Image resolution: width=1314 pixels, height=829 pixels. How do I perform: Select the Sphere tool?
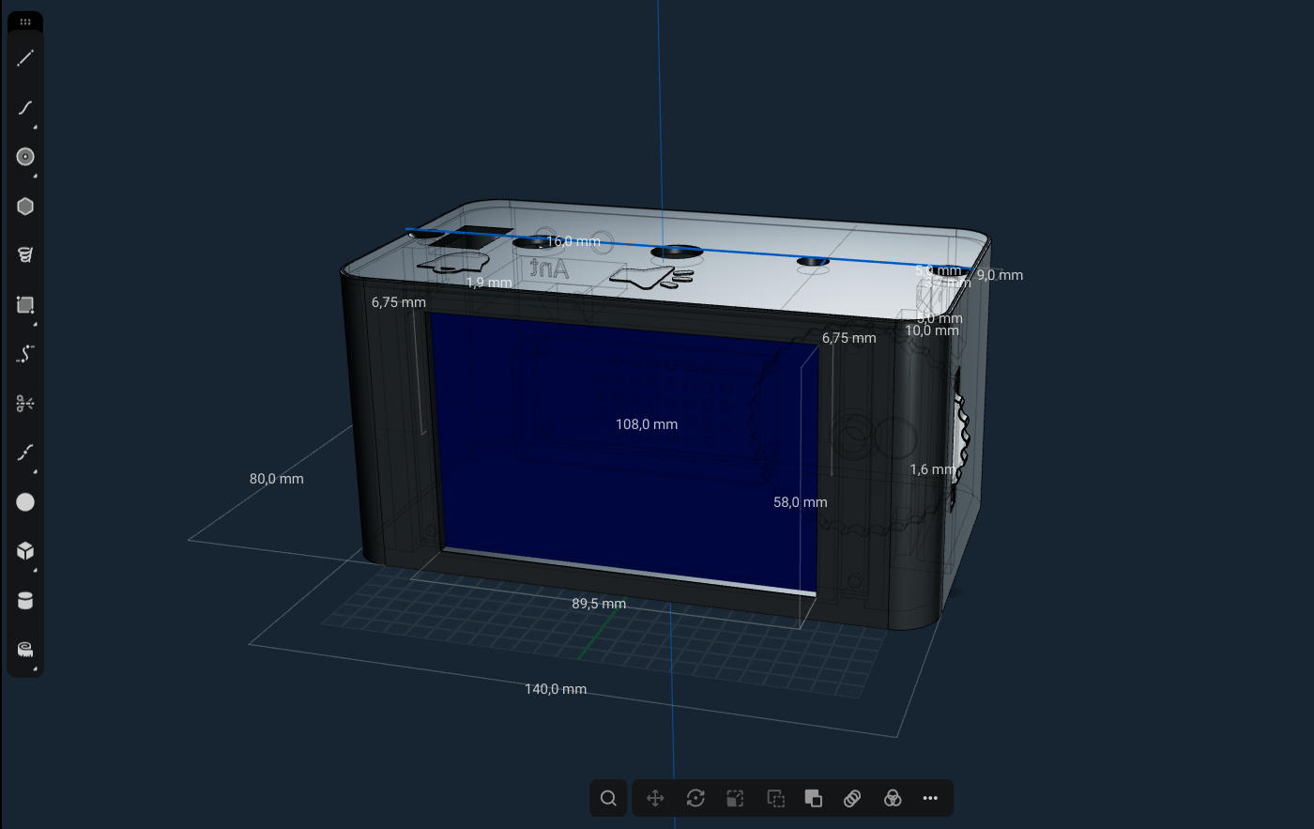(25, 502)
